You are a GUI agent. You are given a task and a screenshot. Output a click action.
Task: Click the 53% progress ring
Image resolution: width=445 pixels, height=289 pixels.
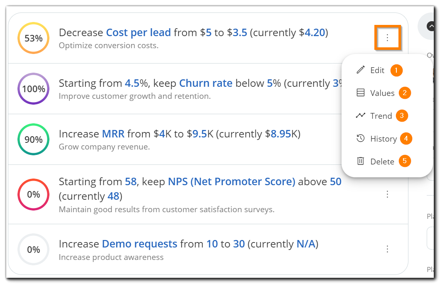(34, 38)
